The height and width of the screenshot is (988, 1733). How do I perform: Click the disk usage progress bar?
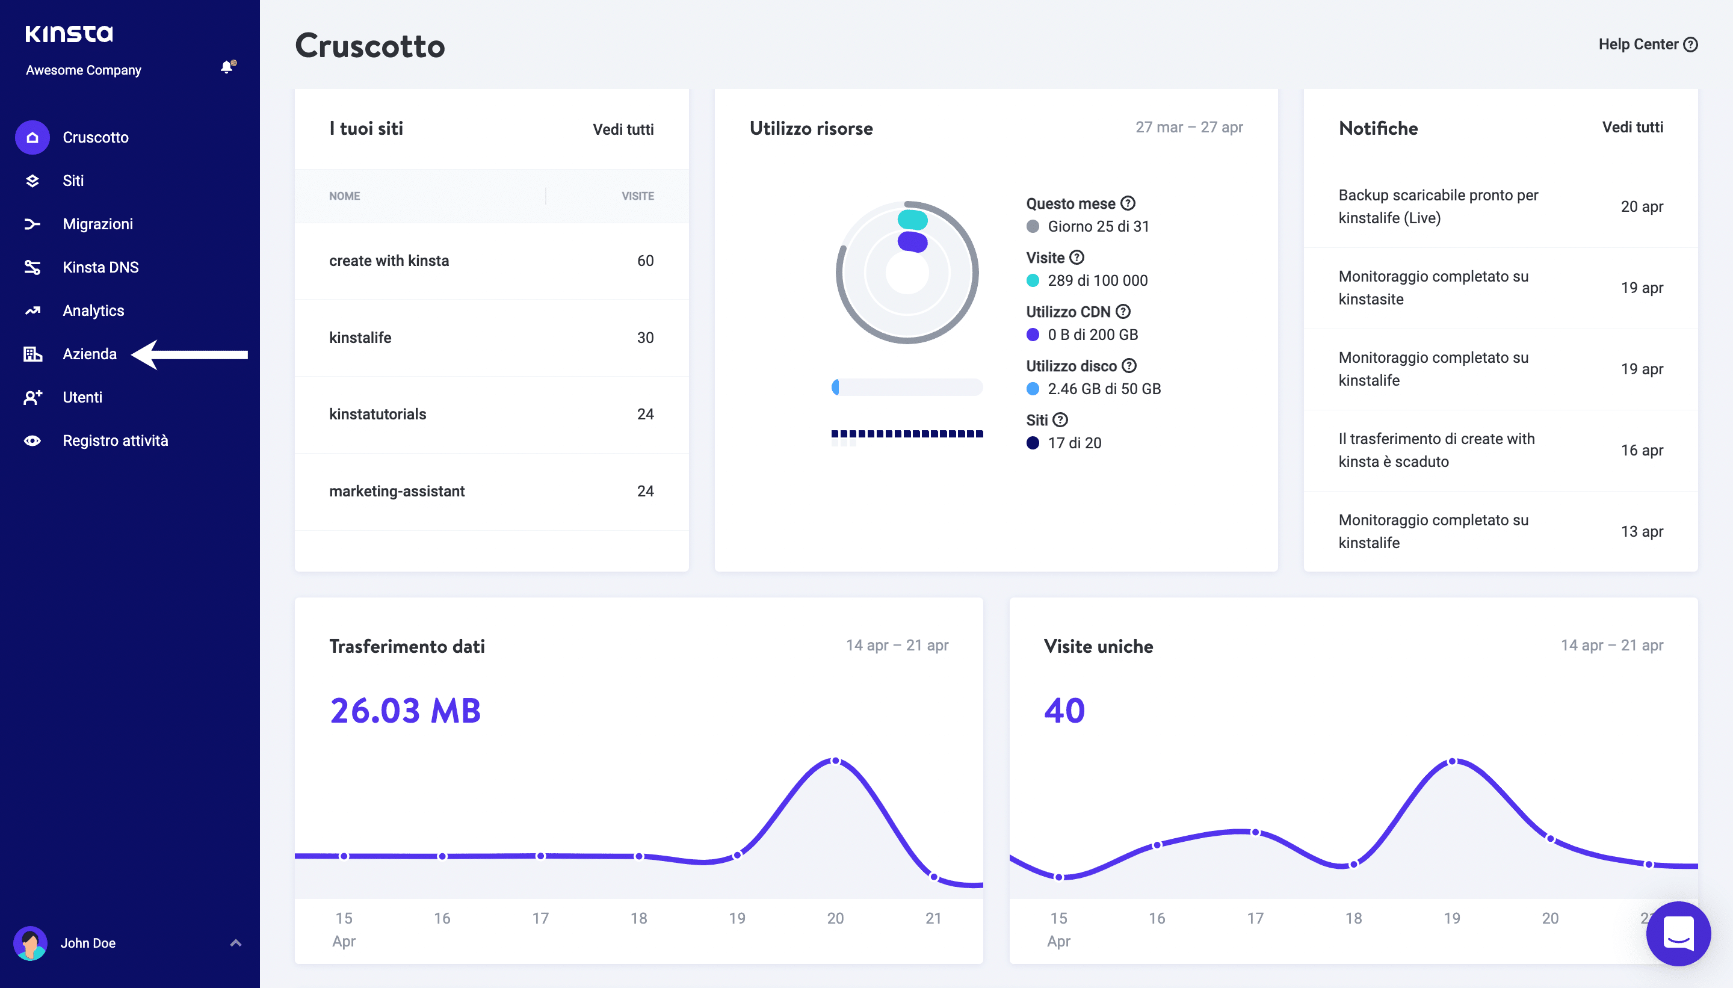(x=907, y=387)
